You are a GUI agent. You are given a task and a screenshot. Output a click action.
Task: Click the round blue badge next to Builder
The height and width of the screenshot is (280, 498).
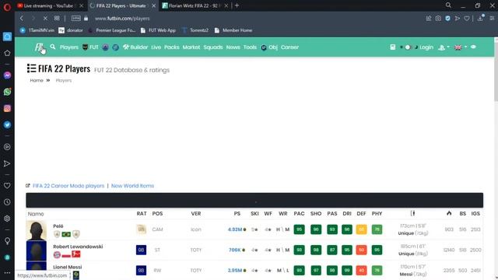pos(116,47)
